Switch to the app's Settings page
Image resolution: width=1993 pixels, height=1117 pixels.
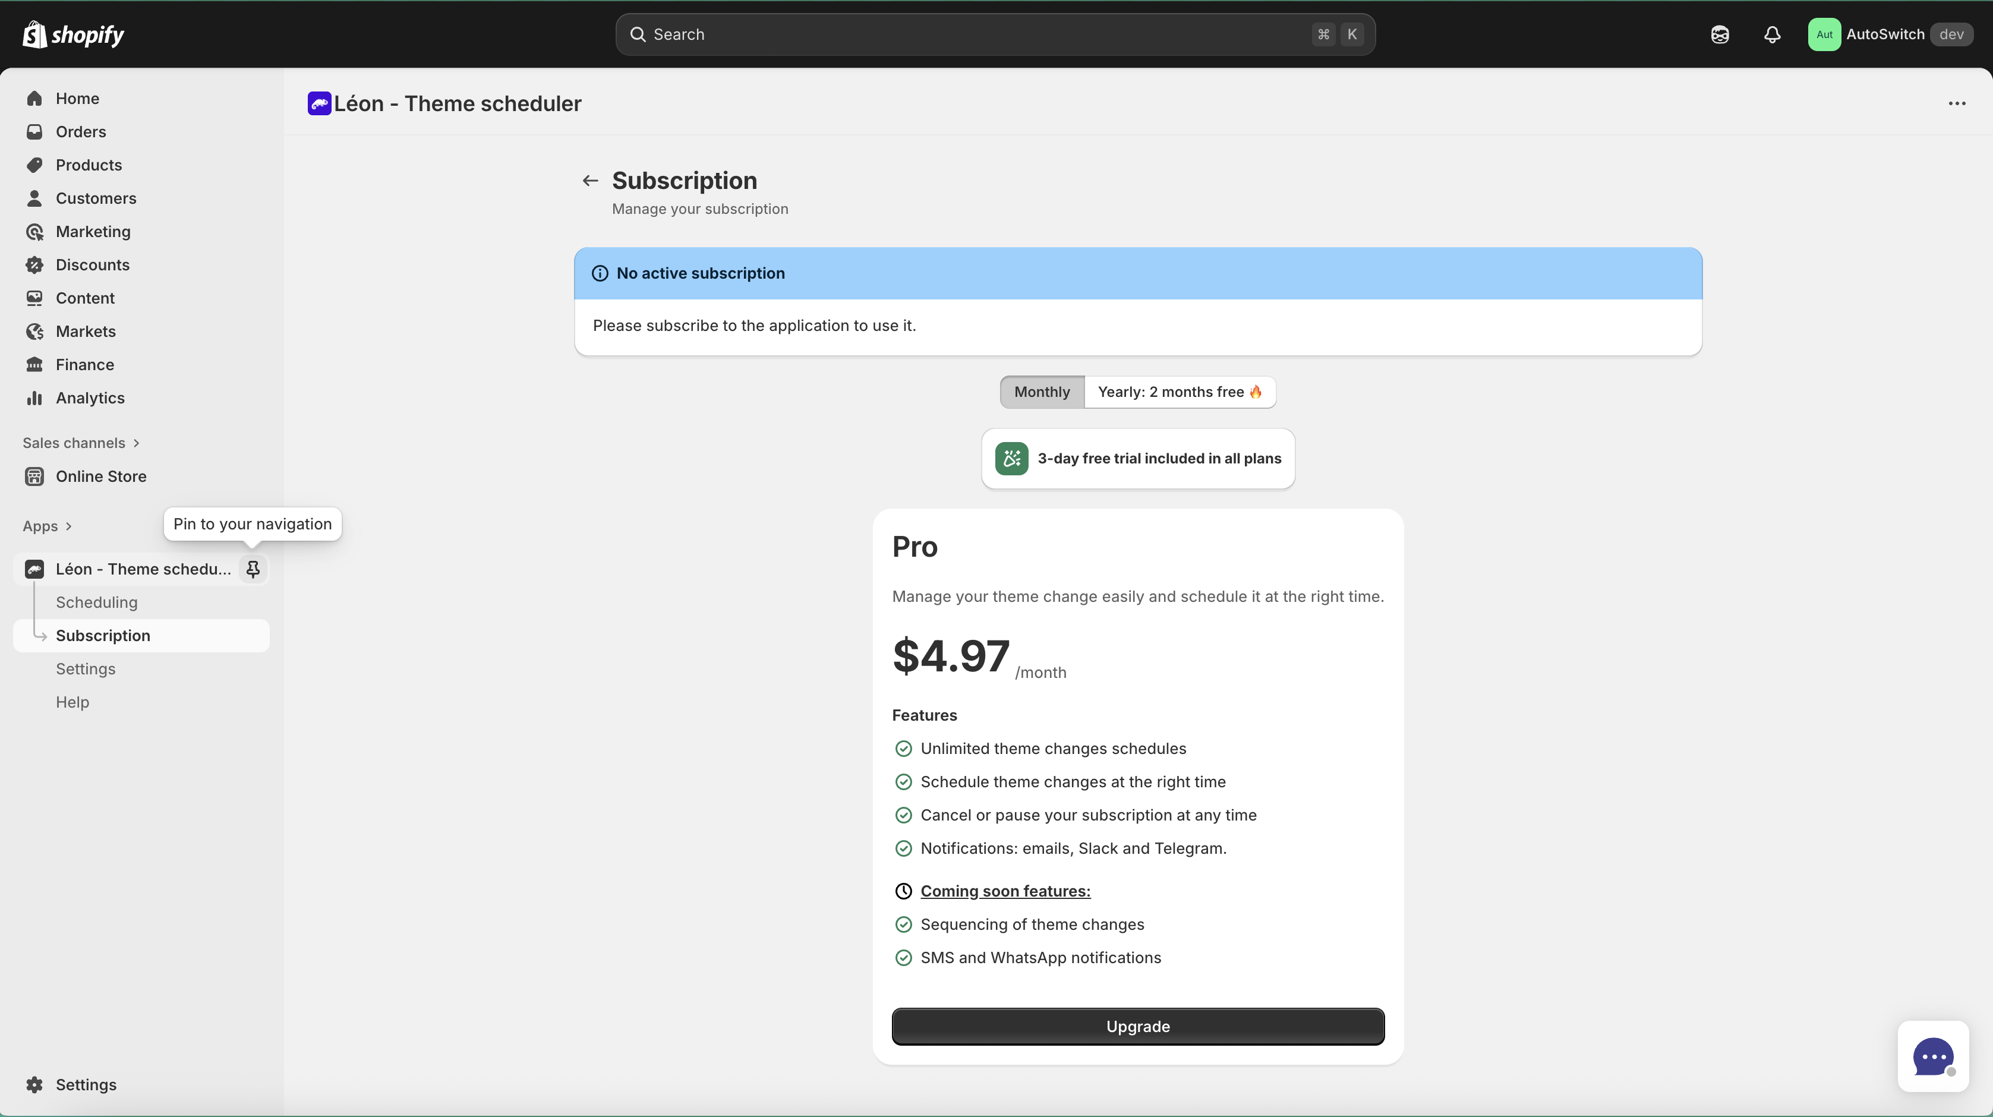[x=85, y=668]
